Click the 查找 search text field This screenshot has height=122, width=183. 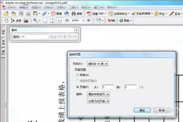[x=37, y=37]
